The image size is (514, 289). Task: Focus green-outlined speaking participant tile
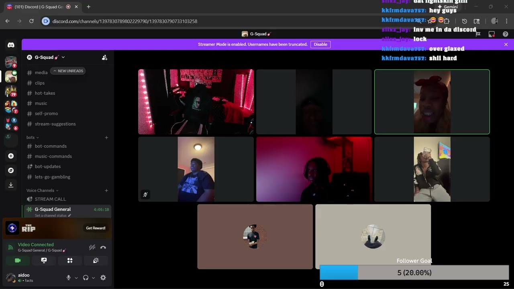pyautogui.click(x=432, y=102)
